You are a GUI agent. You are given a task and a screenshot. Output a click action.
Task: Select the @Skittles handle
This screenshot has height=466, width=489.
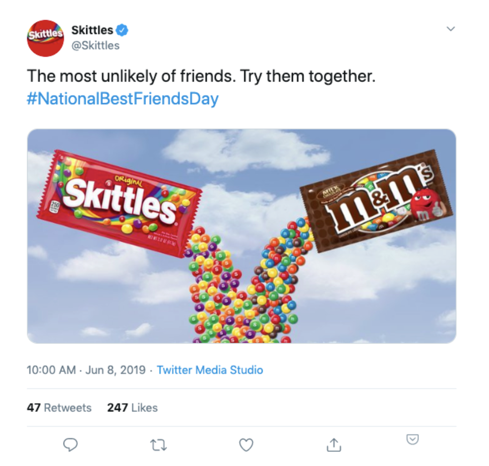(x=96, y=45)
